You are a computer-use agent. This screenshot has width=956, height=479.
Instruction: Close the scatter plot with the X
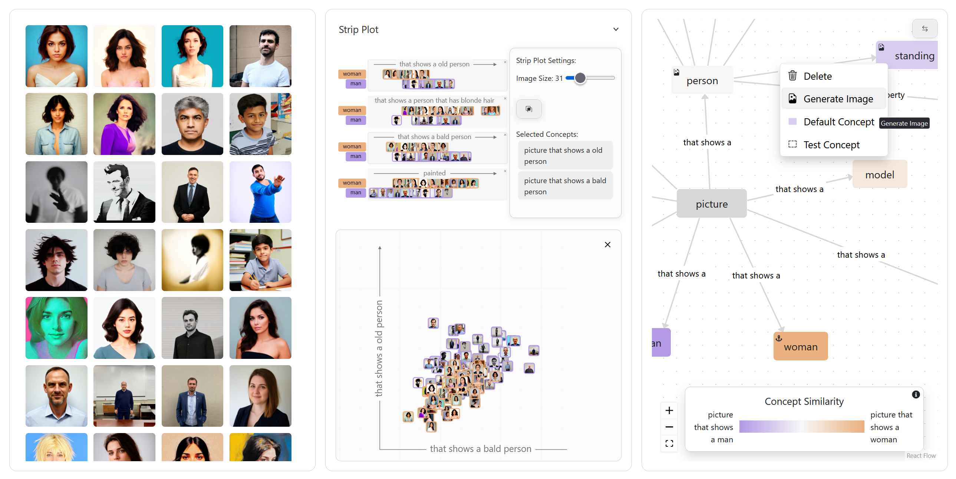pyautogui.click(x=607, y=245)
